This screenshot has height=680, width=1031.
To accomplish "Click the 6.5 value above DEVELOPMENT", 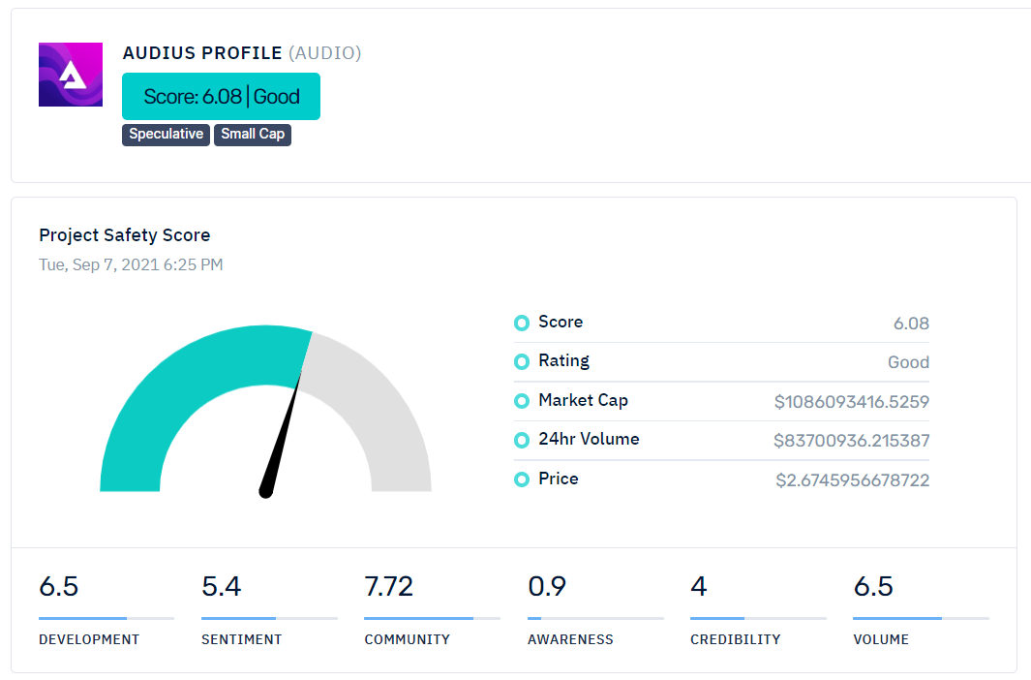I will (58, 587).
